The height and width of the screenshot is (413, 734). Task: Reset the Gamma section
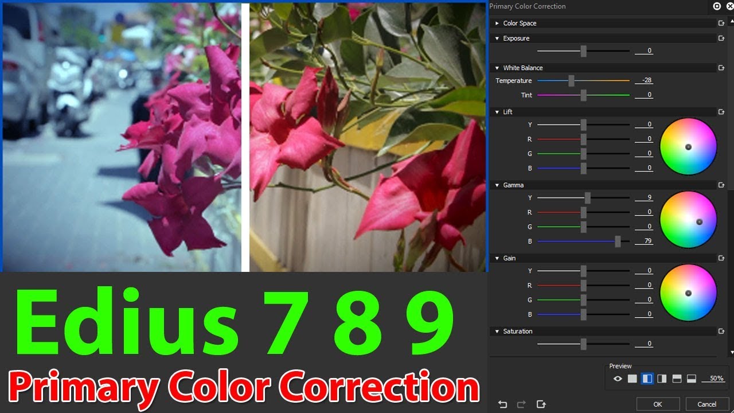(x=721, y=185)
